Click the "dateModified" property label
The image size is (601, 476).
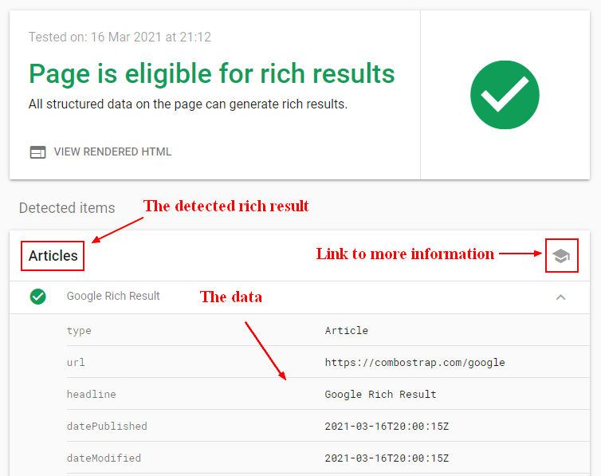[x=104, y=458]
